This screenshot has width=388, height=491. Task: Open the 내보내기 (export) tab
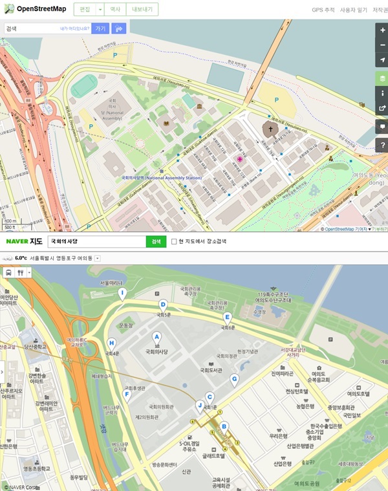tap(142, 10)
